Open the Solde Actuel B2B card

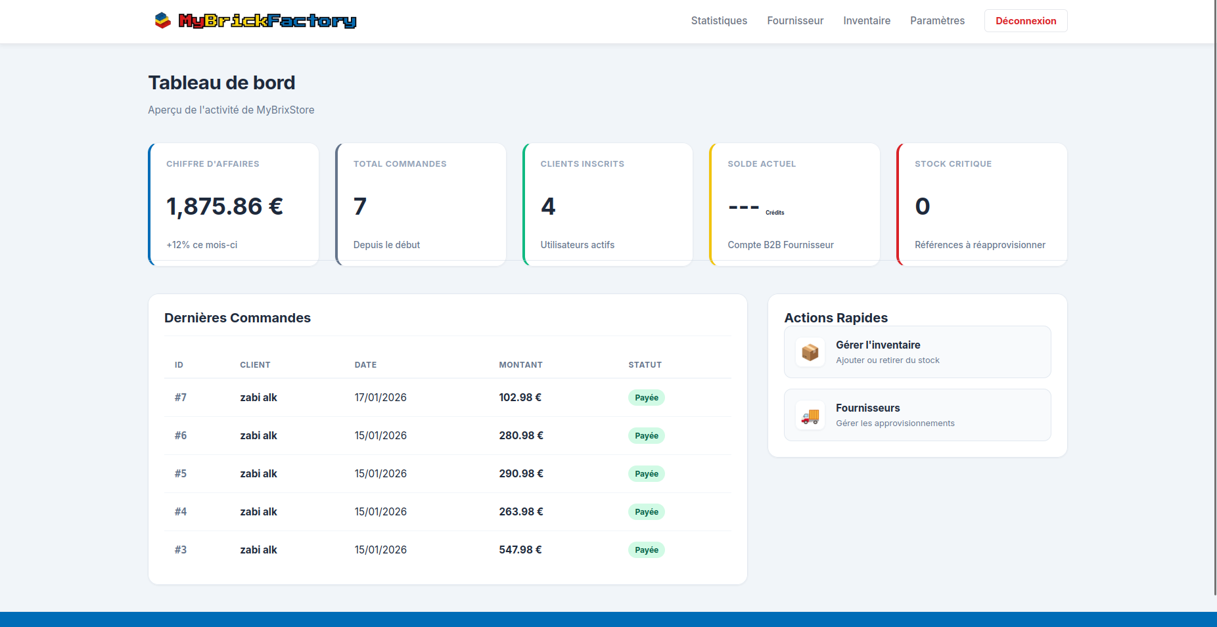[794, 204]
